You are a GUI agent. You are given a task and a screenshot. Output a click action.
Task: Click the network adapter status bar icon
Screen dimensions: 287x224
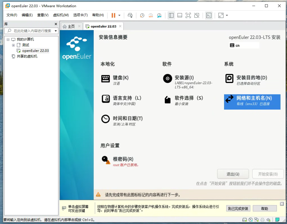coord(257,219)
